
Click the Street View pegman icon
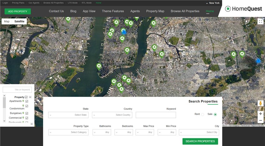point(260,103)
